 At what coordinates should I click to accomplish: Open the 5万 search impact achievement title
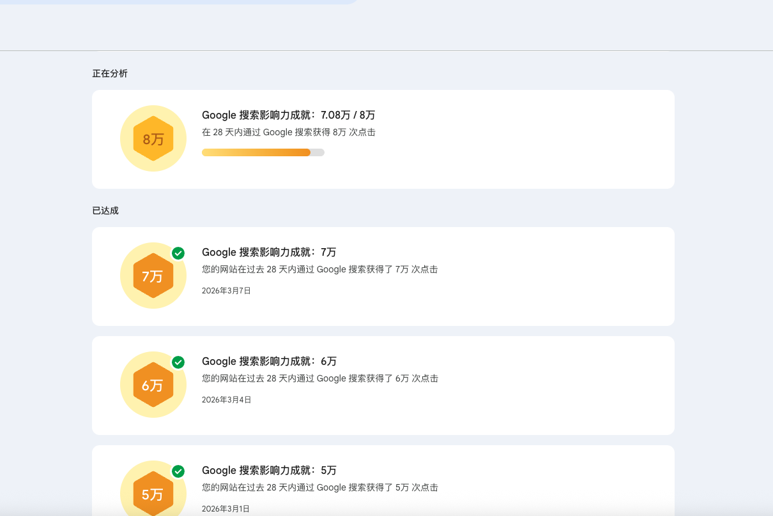click(x=269, y=470)
